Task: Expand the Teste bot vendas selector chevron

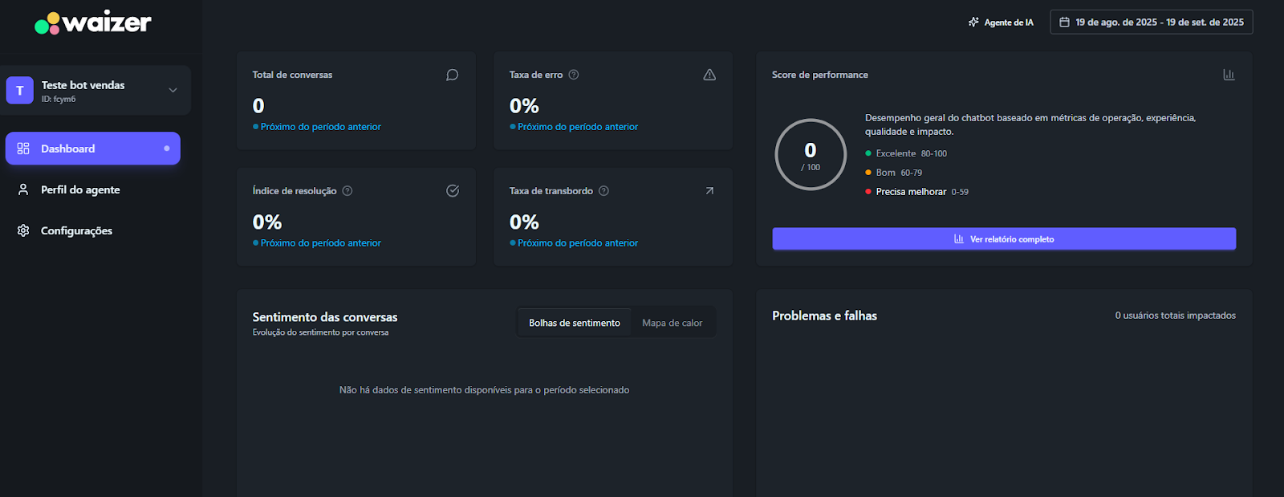Action: click(173, 91)
